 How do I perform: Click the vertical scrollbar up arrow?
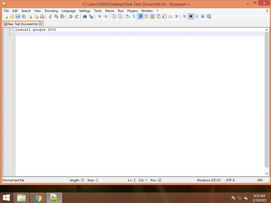[x=267, y=30]
